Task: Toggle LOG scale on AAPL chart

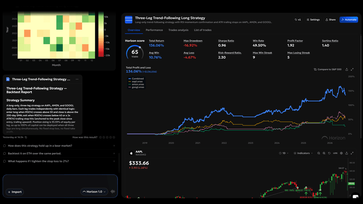Action: 335,153
